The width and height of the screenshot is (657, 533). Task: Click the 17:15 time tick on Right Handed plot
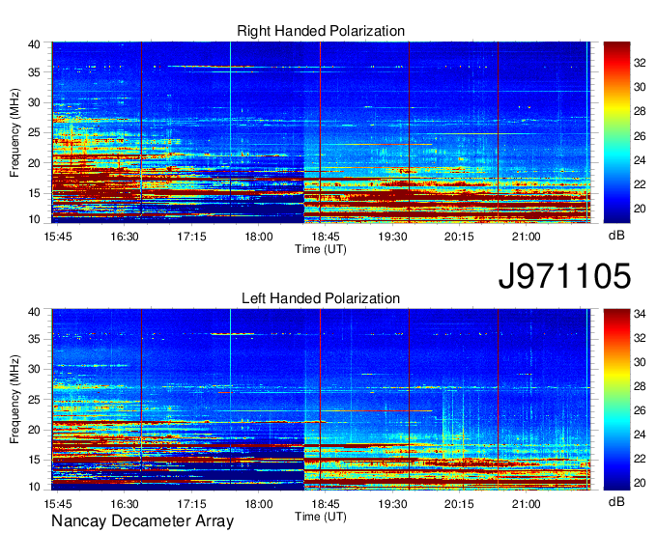[191, 237]
